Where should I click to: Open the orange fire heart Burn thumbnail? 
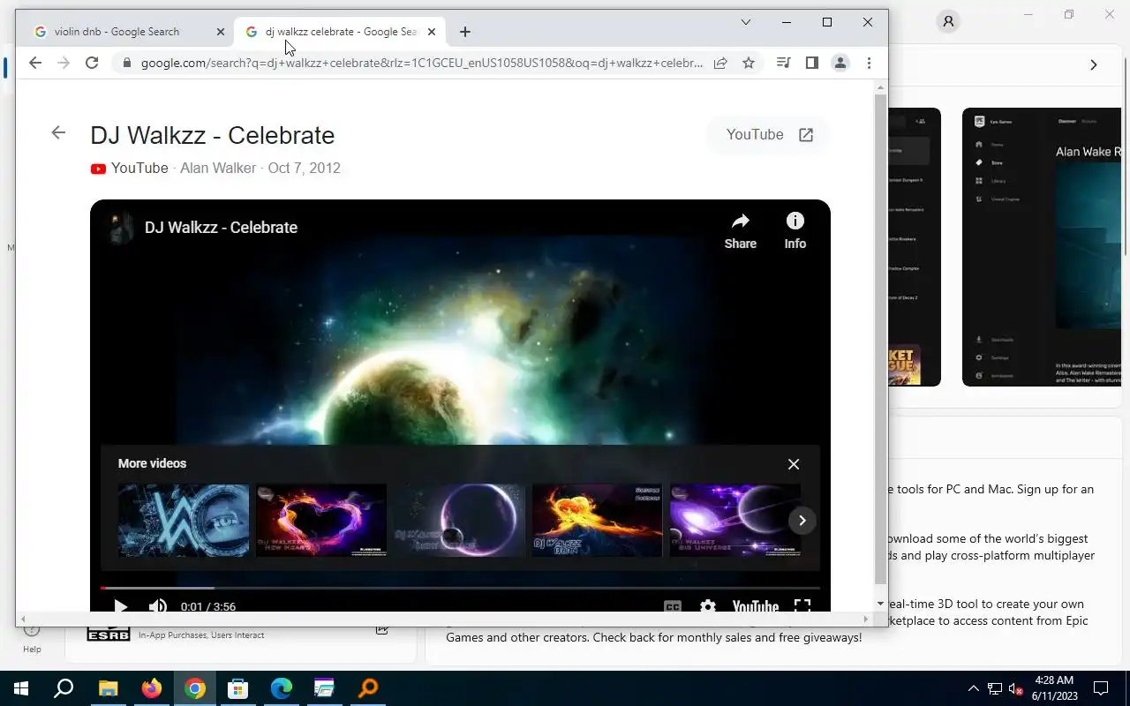(x=597, y=521)
